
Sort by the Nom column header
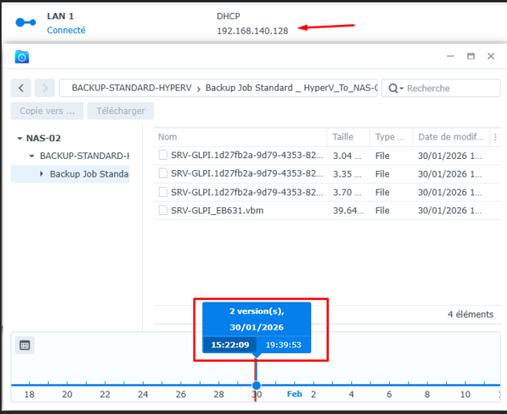click(240, 137)
